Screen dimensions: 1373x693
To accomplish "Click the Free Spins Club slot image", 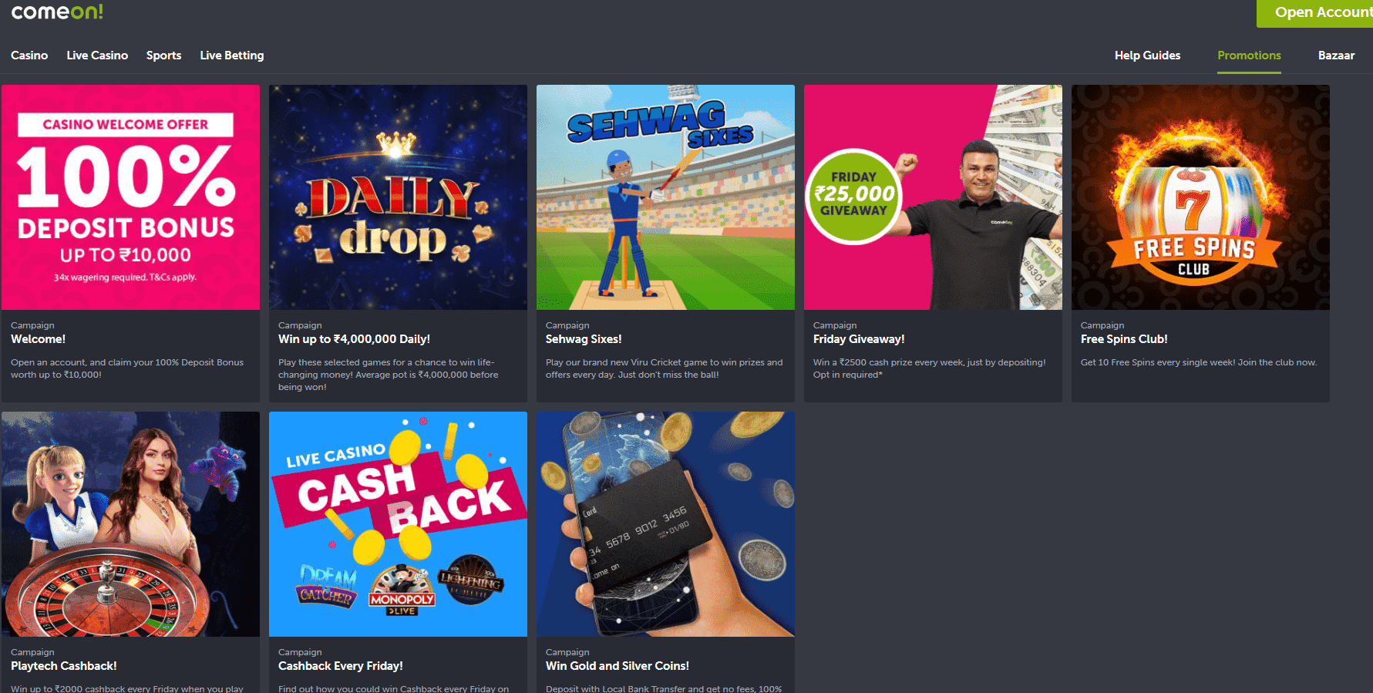I will tap(1200, 197).
